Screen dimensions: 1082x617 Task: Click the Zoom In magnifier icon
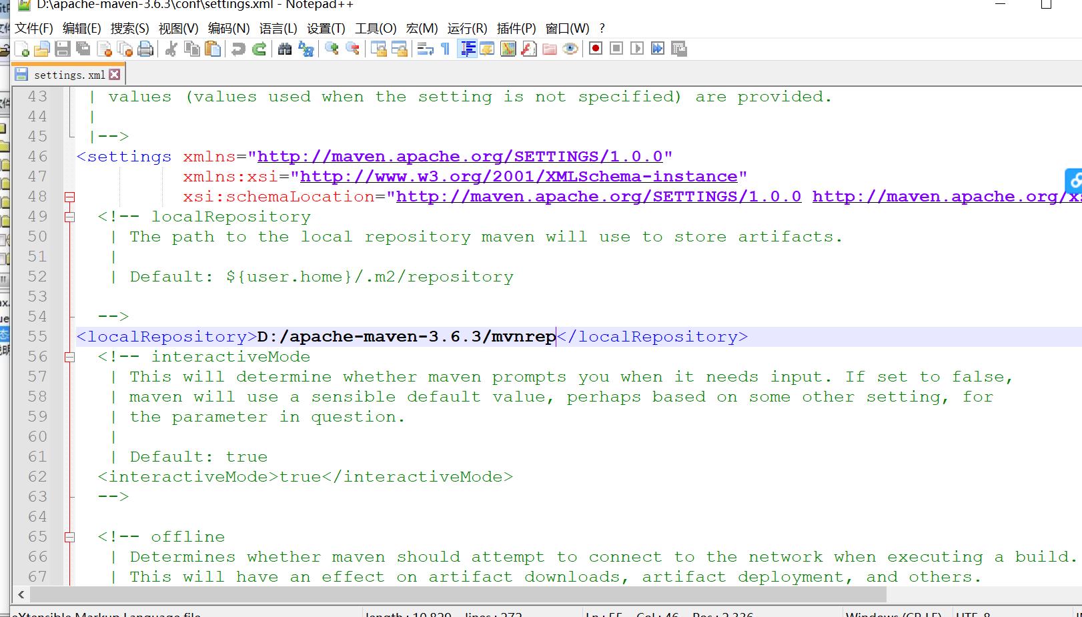coord(332,49)
